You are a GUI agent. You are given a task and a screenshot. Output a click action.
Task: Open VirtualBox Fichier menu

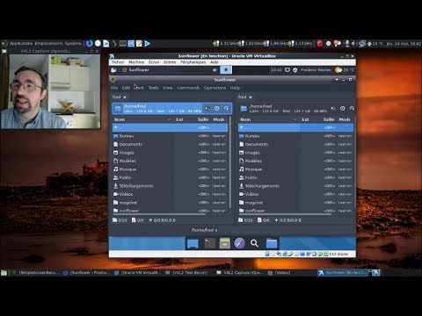coord(118,62)
